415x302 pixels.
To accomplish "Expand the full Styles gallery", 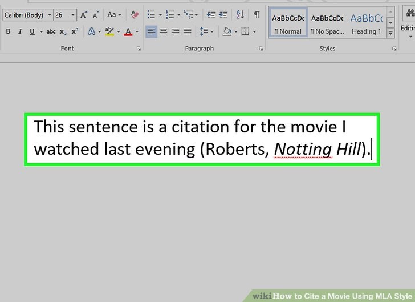I will tap(390, 34).
